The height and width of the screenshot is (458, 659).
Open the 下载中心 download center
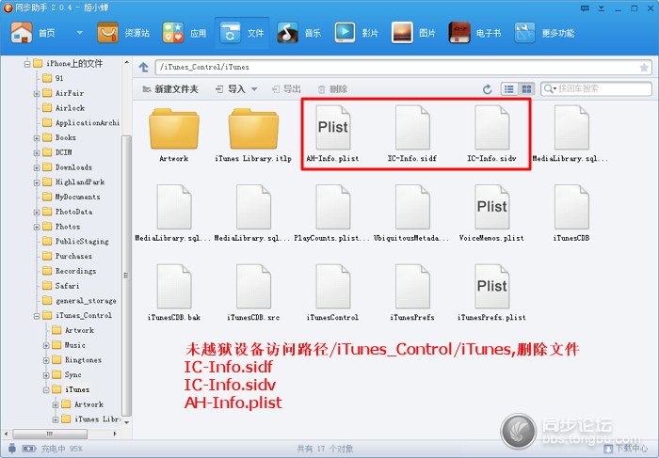coord(626,449)
